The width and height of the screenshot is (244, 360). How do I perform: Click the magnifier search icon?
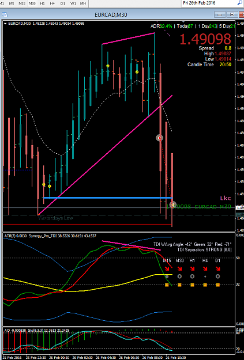point(240,3)
